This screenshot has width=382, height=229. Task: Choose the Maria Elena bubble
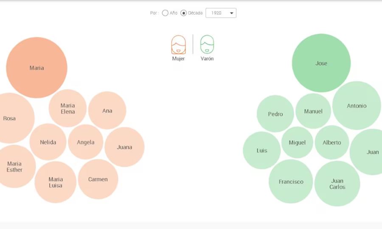[x=67, y=109]
